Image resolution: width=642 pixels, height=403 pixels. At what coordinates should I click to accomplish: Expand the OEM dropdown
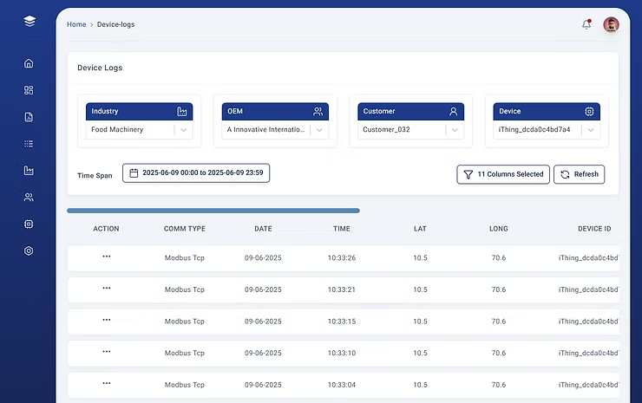tap(274, 130)
